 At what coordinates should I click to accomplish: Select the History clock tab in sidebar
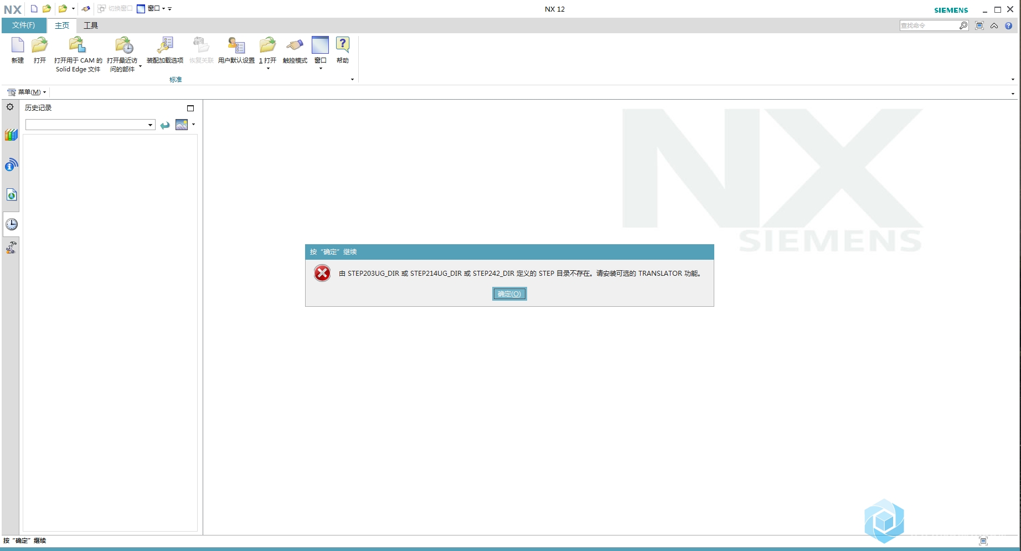click(x=11, y=224)
